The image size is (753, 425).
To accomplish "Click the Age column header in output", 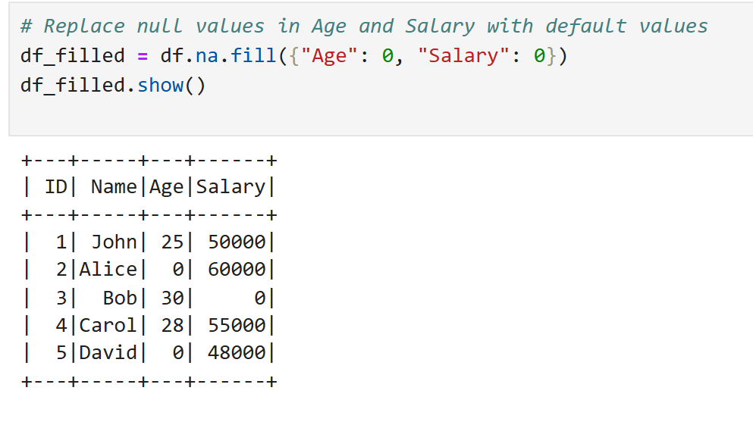I will (166, 187).
